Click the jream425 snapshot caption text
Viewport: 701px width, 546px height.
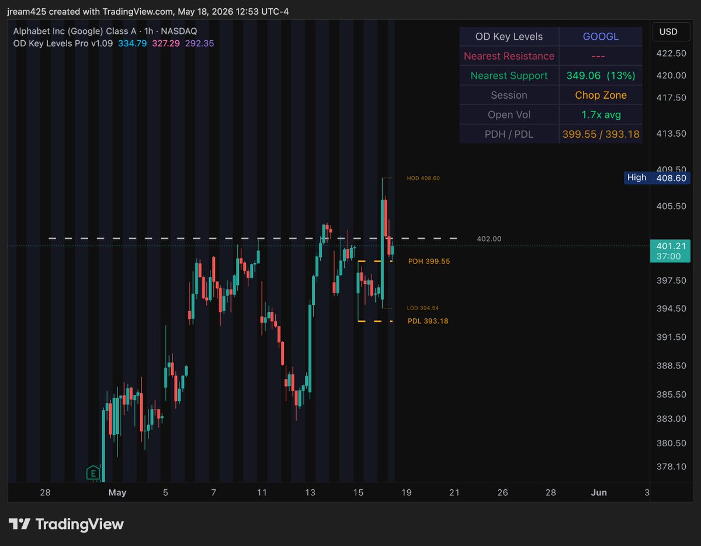pyautogui.click(x=148, y=11)
